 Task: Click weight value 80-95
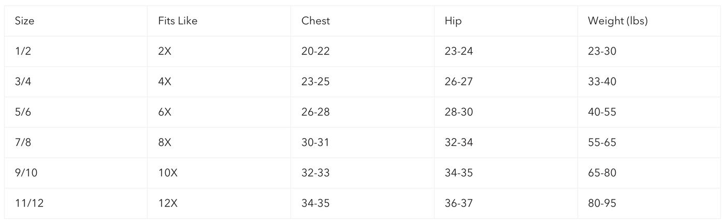(602, 203)
